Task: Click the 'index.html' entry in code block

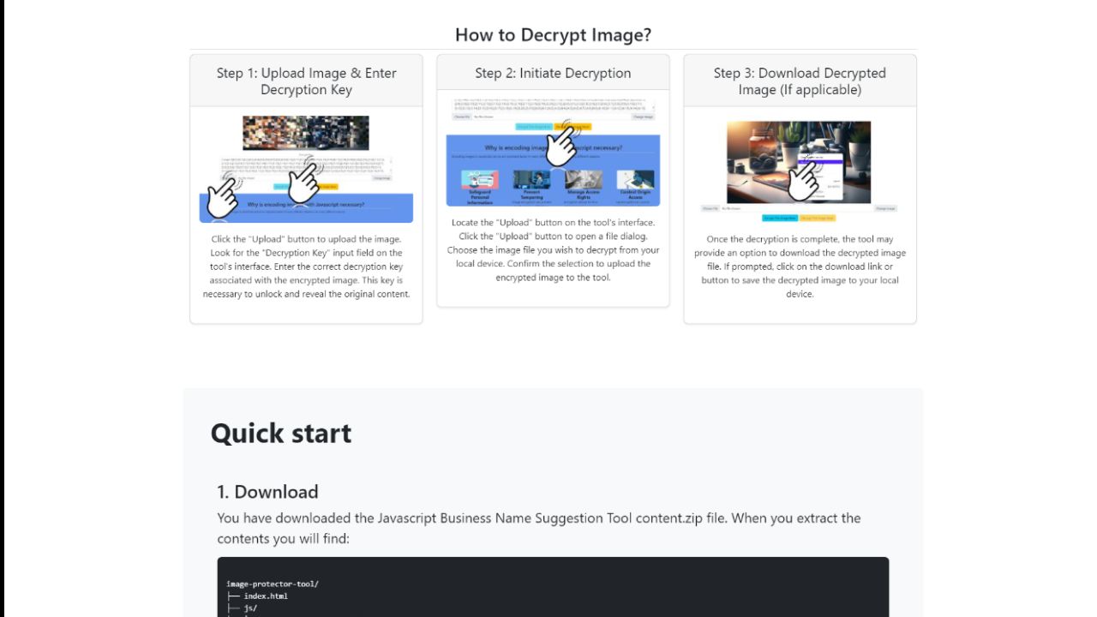Action: [x=266, y=596]
